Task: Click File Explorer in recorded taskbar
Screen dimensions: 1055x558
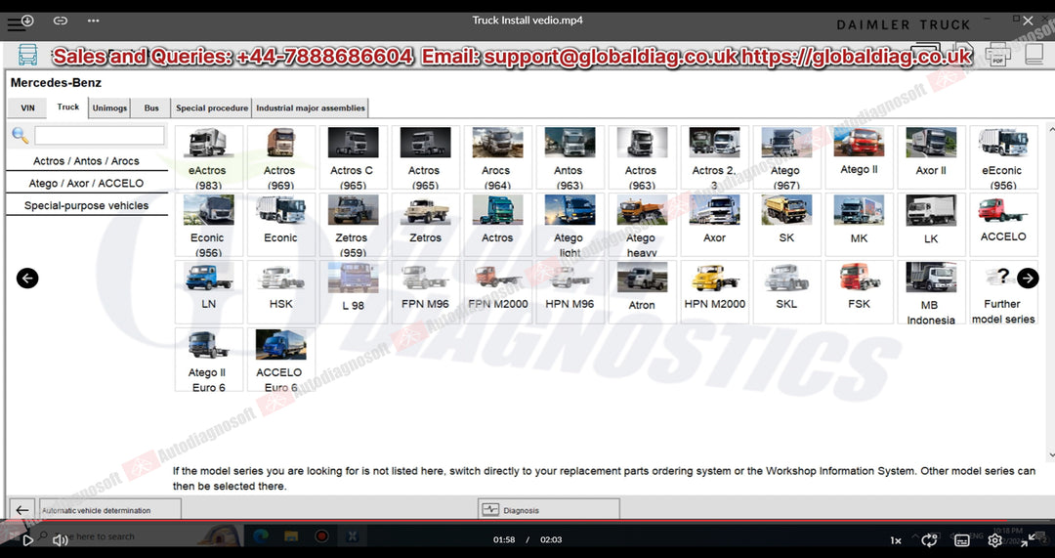Action: [x=291, y=537]
